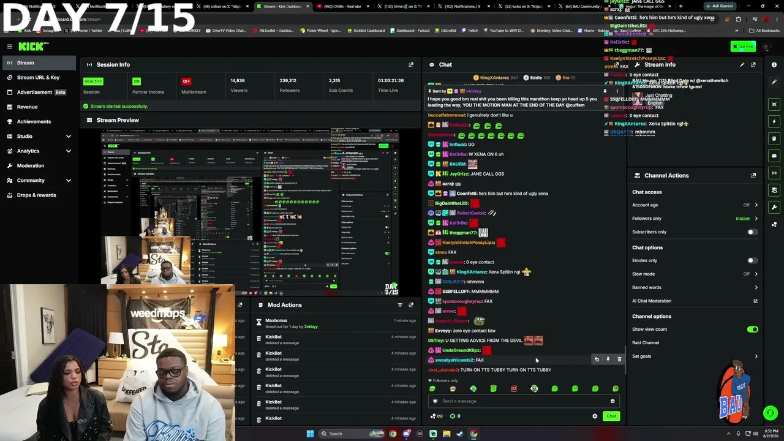The image size is (784, 441).
Task: Open Zebbyy moderator profile link
Action: 311,326
